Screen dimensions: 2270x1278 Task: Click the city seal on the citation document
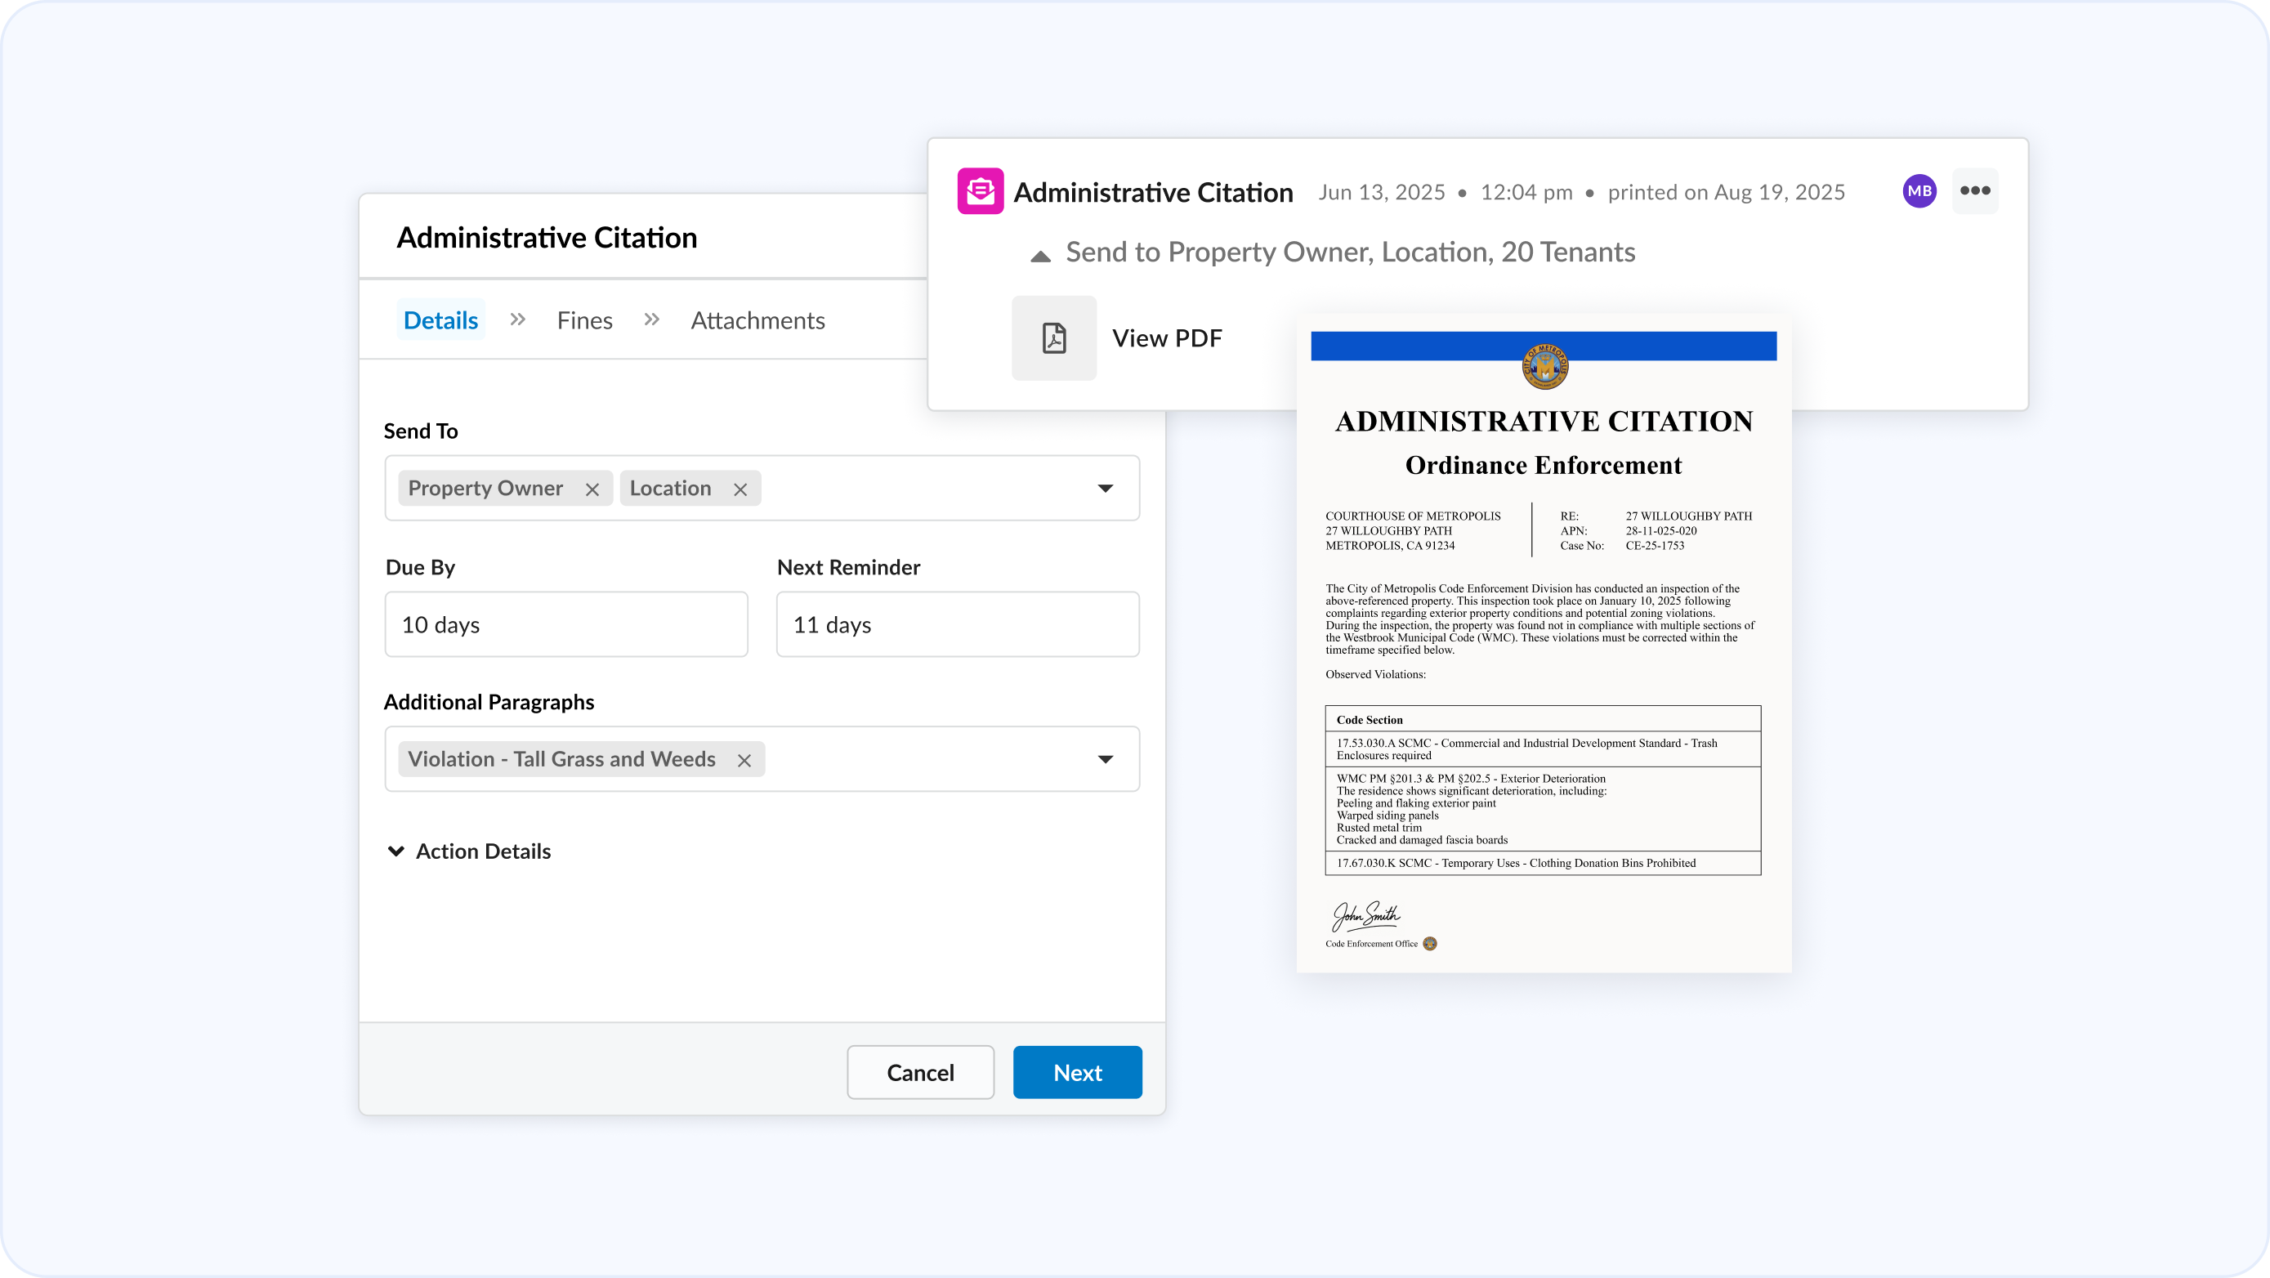tap(1544, 367)
